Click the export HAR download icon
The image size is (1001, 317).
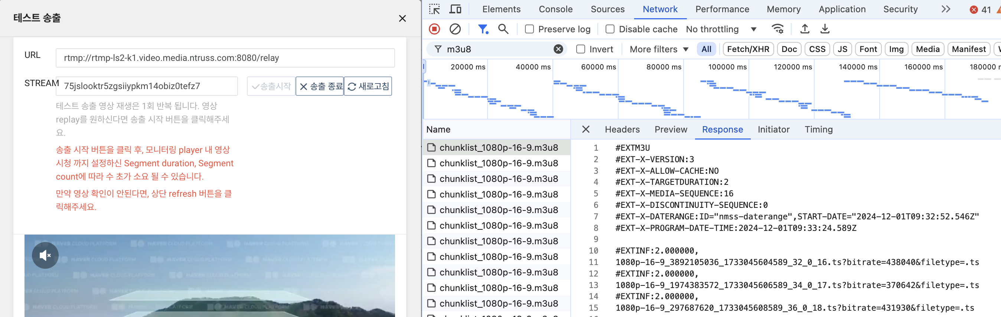tap(825, 29)
